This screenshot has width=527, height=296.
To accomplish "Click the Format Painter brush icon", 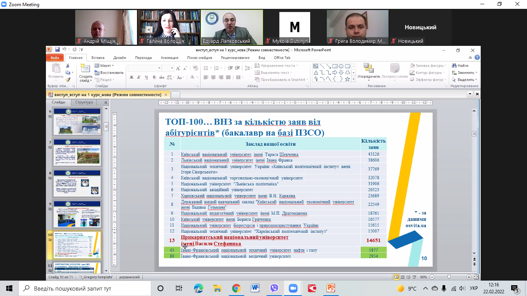I will click(68, 79).
